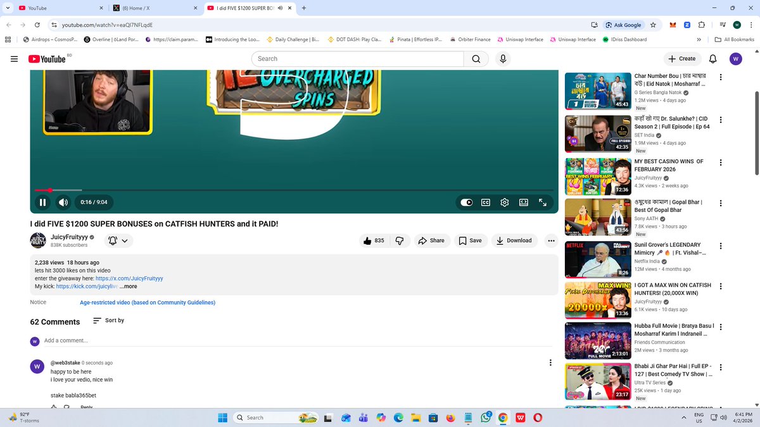760x427 pixels.
Task: Pause the video with the pause button
Action: tap(42, 202)
